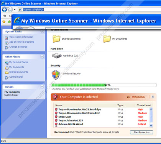This screenshot has width=161, height=144.
Task: Click the shield icon beside Adware.Win32.Winad
Action: click(x=56, y=124)
